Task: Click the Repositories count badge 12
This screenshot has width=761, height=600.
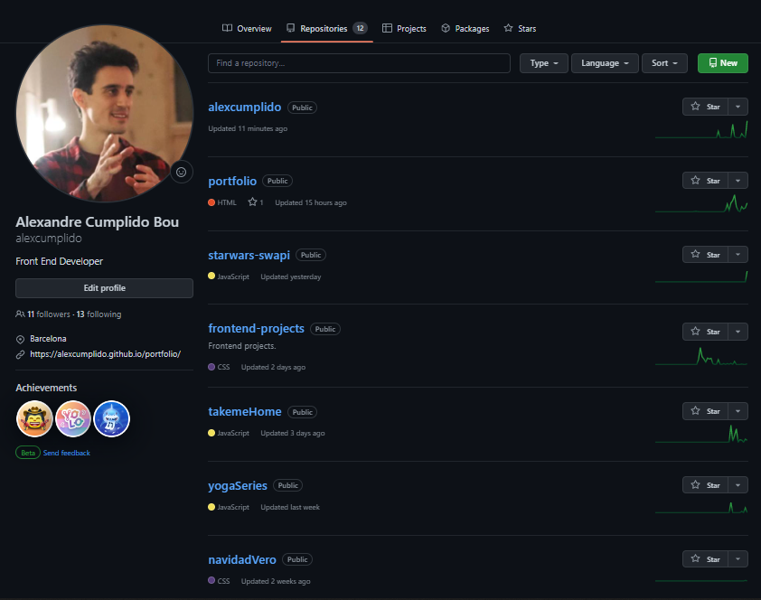Action: click(x=360, y=28)
